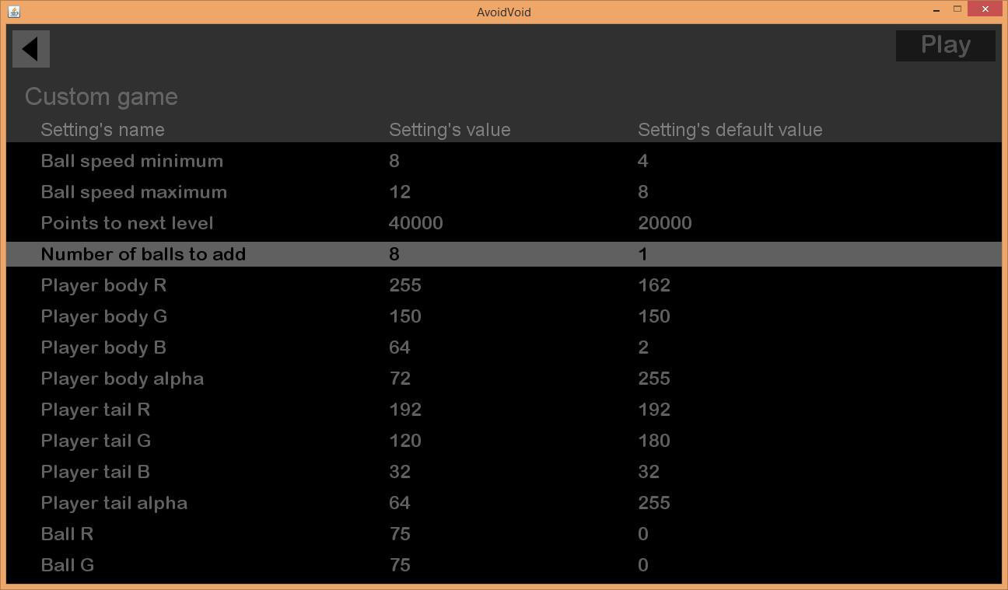Viewport: 1008px width, 590px height.
Task: Minimize the AvoidVoid window
Action: pos(936,10)
